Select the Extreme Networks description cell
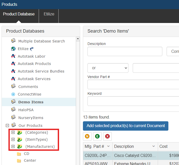179x165 pixels. [x=135, y=163]
